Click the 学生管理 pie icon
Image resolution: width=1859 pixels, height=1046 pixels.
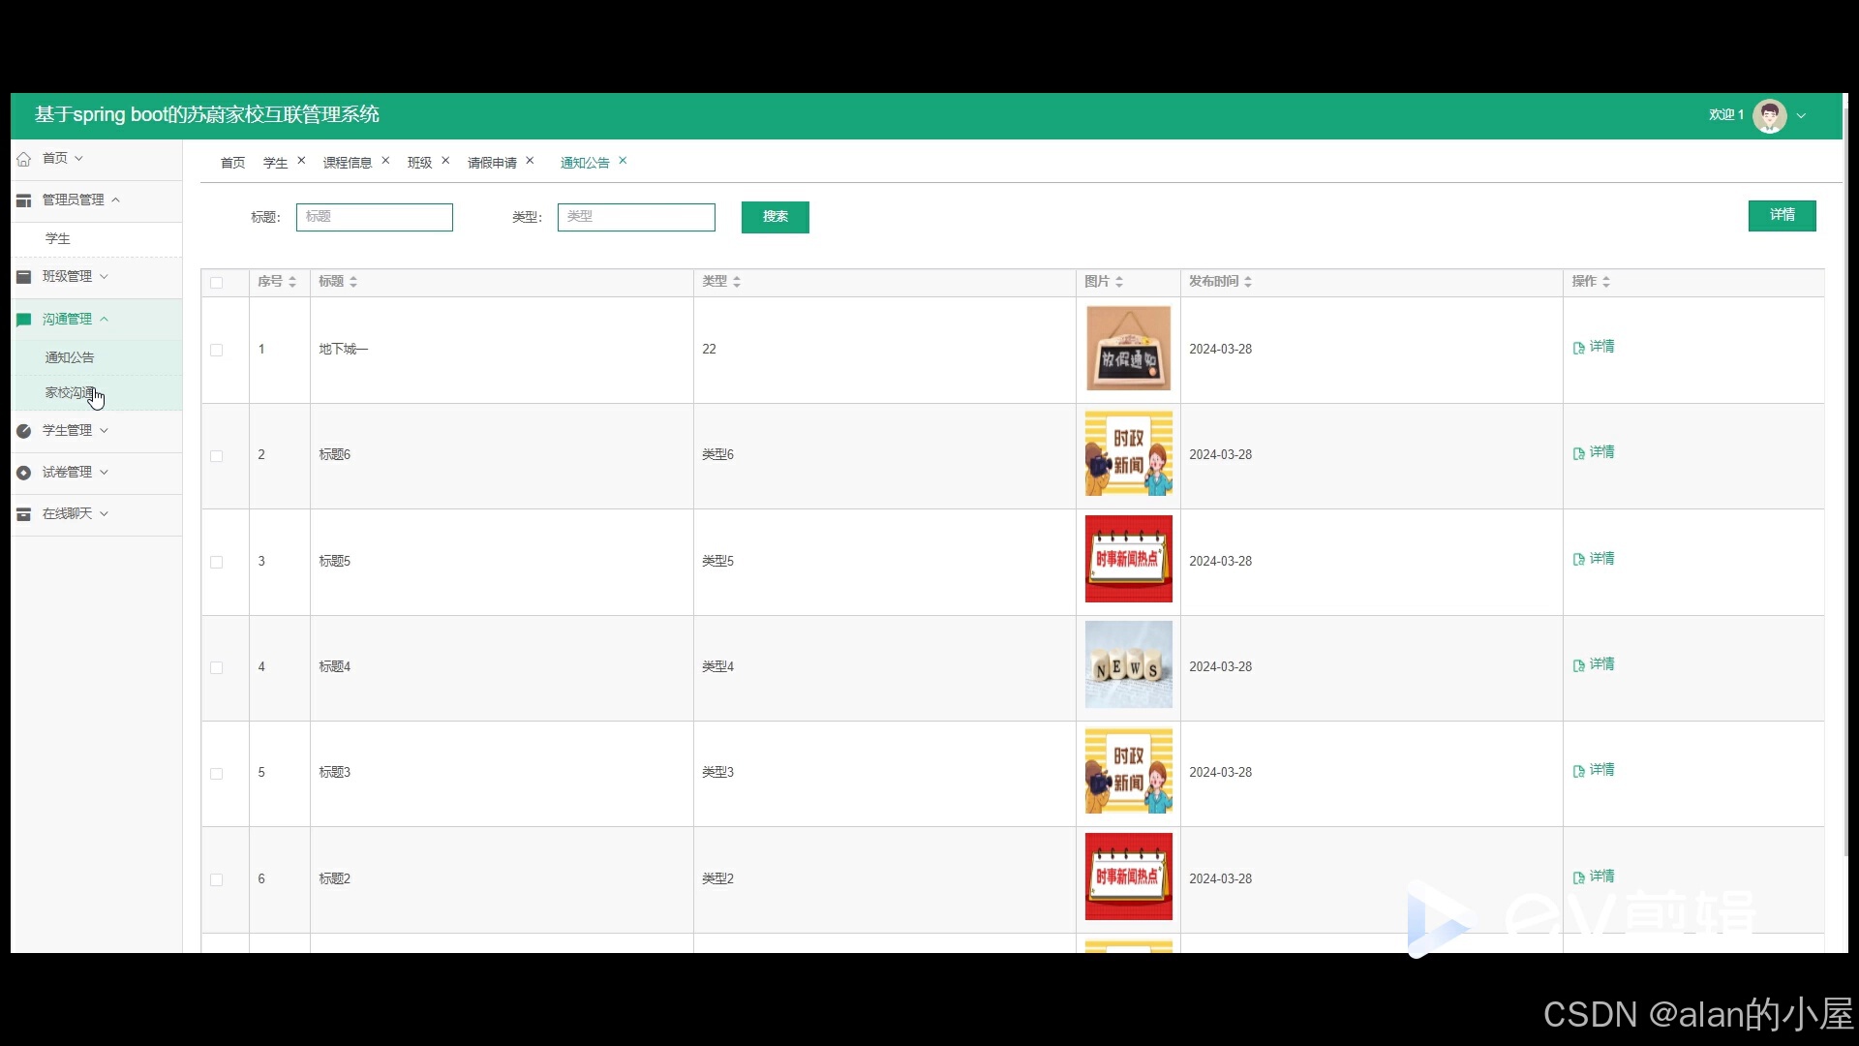tap(24, 431)
